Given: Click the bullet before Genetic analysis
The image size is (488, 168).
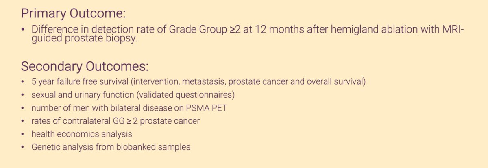Looking at the screenshot, I should (x=23, y=147).
